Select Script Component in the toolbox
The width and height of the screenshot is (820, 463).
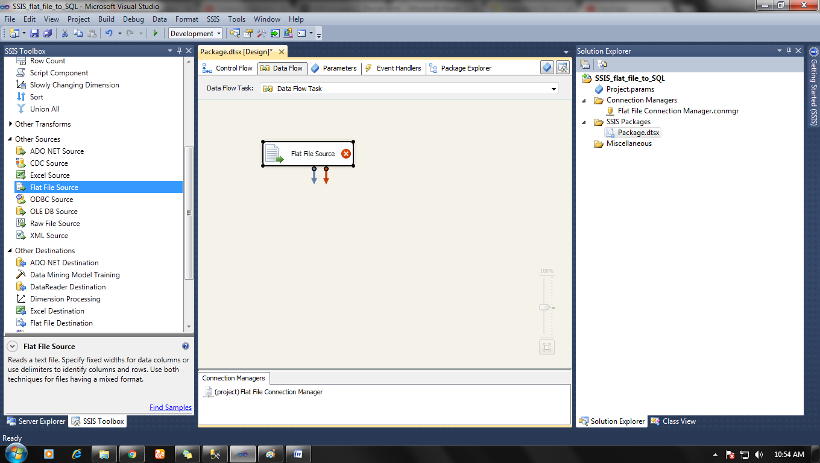59,73
